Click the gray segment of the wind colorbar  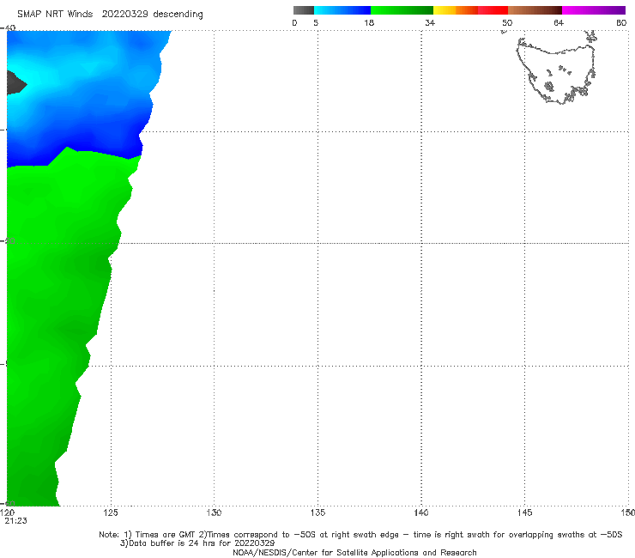[x=304, y=10]
